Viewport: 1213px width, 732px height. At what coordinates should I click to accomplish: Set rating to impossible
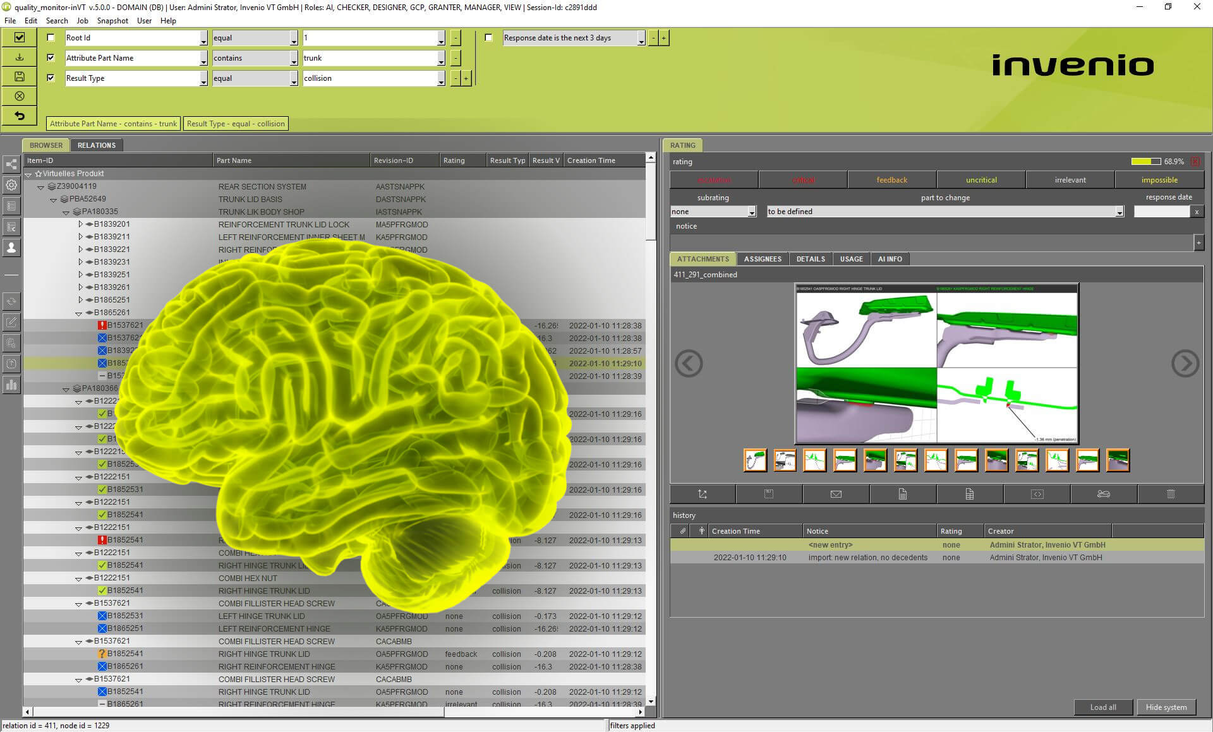(1159, 180)
